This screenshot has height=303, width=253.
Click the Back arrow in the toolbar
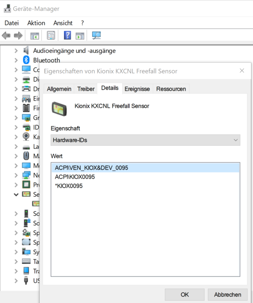click(x=6, y=36)
